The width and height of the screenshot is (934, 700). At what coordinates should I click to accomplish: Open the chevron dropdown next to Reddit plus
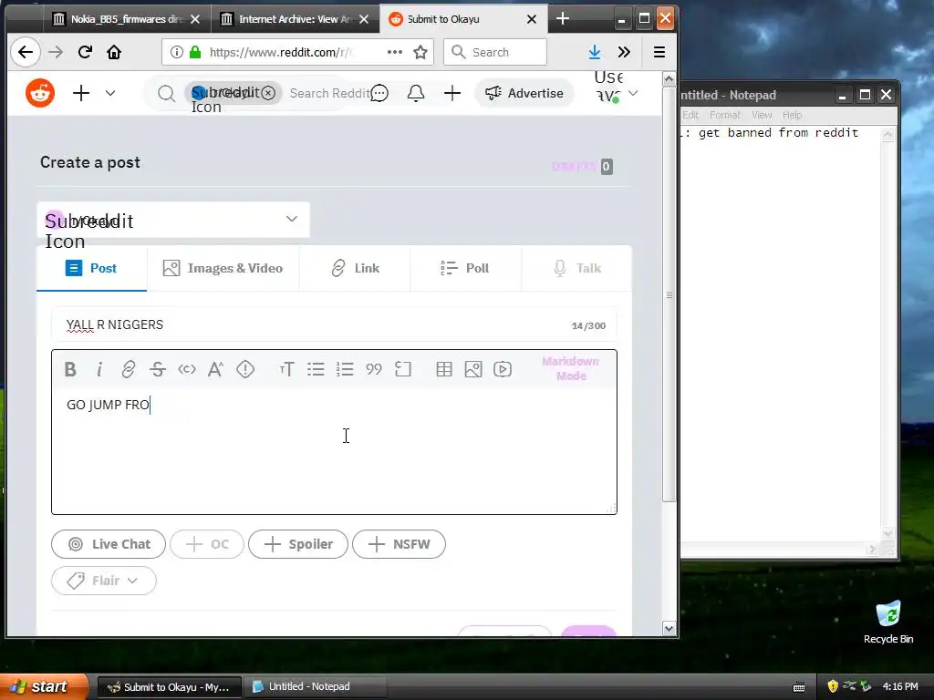point(110,93)
